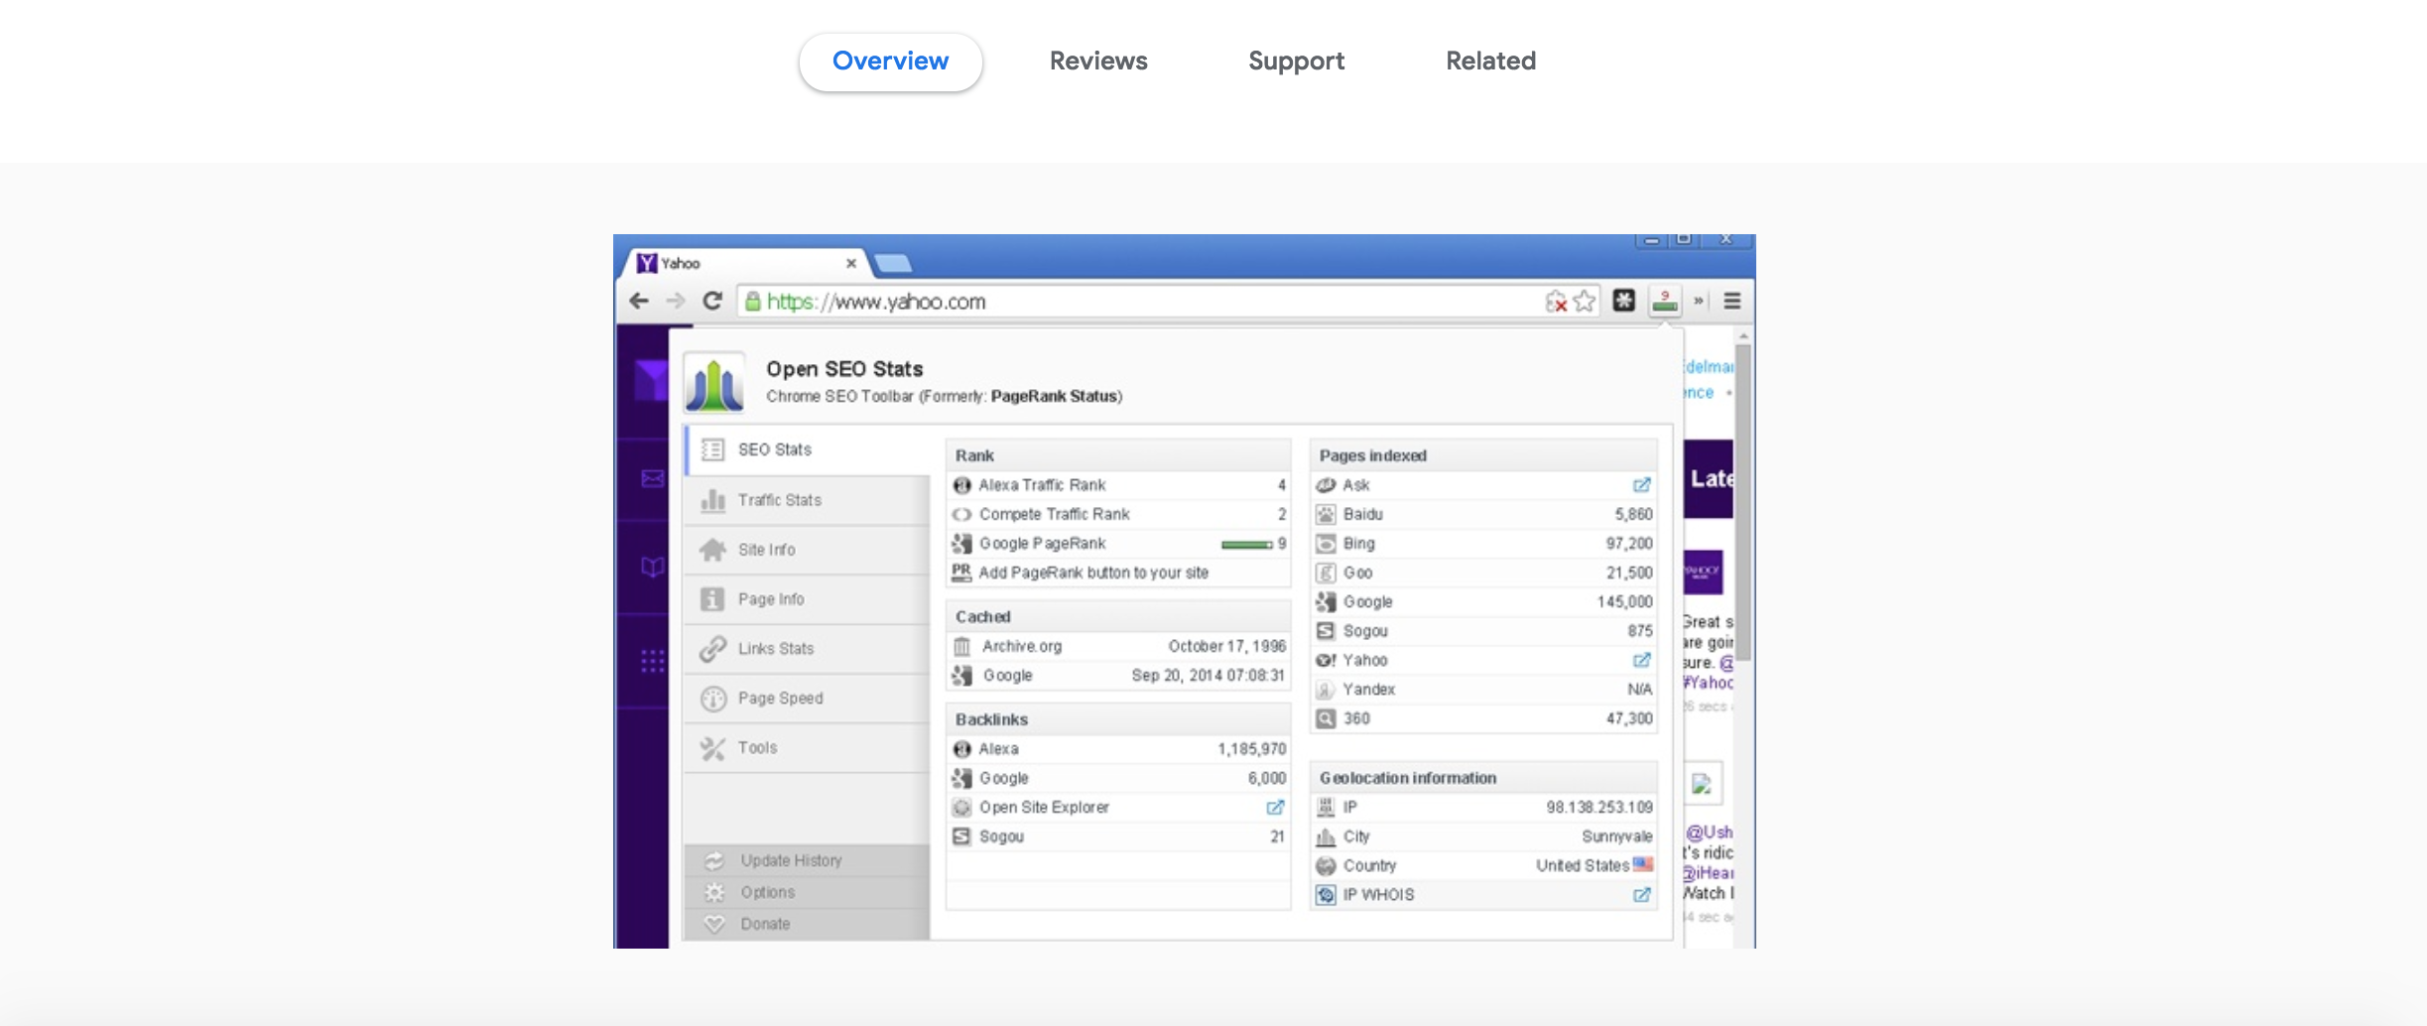Open the Reviews tab
This screenshot has height=1026, width=2427.
pos(1098,62)
